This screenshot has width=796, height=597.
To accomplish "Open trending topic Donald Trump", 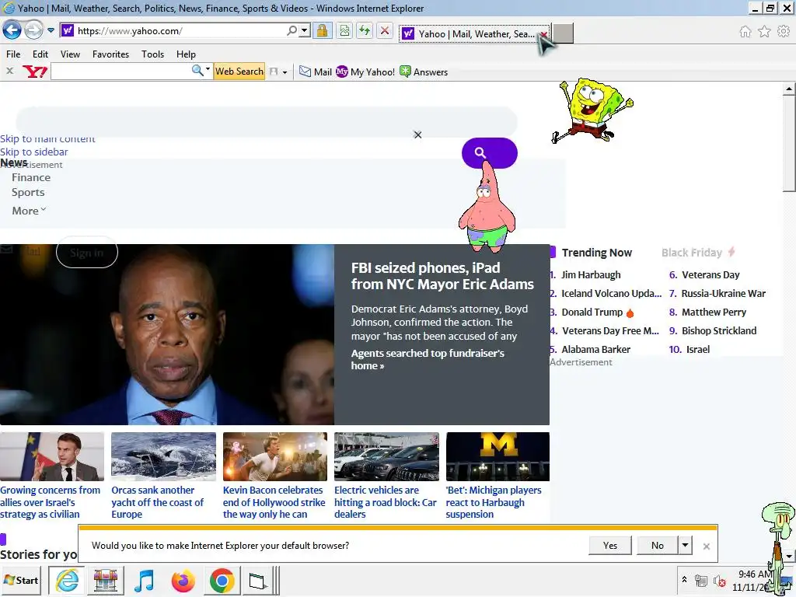I will [592, 312].
